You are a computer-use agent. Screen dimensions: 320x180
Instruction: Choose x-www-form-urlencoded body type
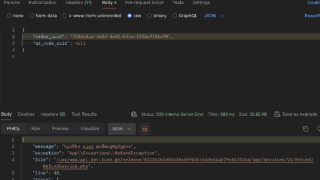coord(65,16)
